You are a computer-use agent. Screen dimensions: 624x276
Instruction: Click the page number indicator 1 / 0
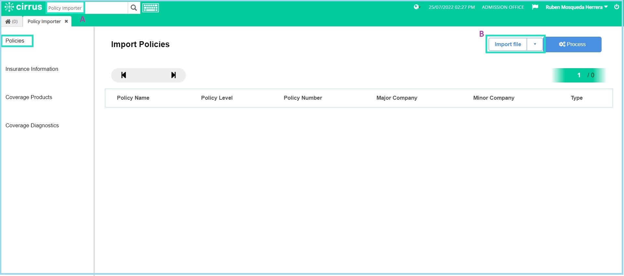(x=579, y=75)
